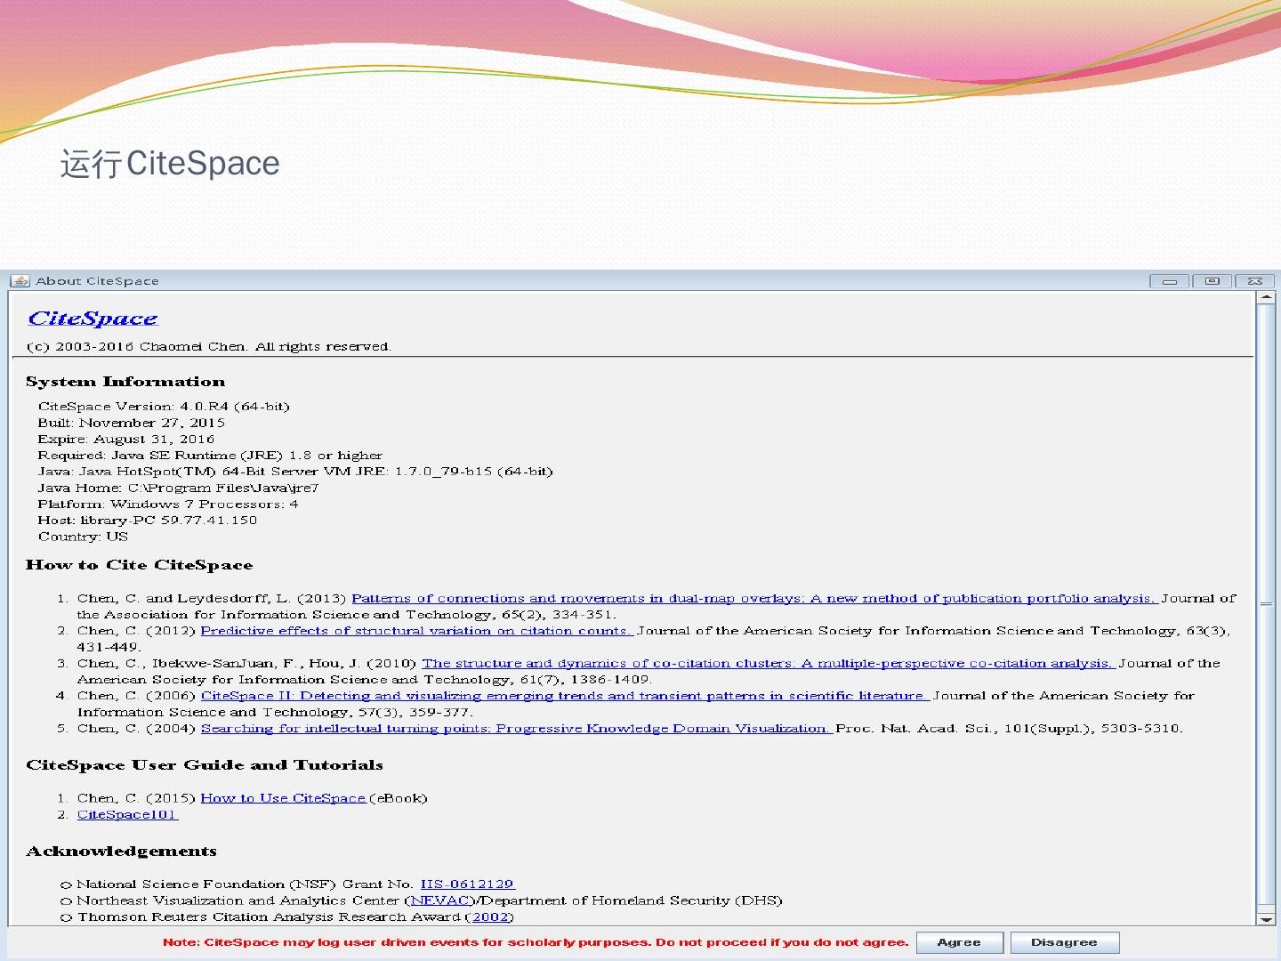Open How to Use CiteSpace eBook link
This screenshot has height=961, width=1281.
pos(283,798)
